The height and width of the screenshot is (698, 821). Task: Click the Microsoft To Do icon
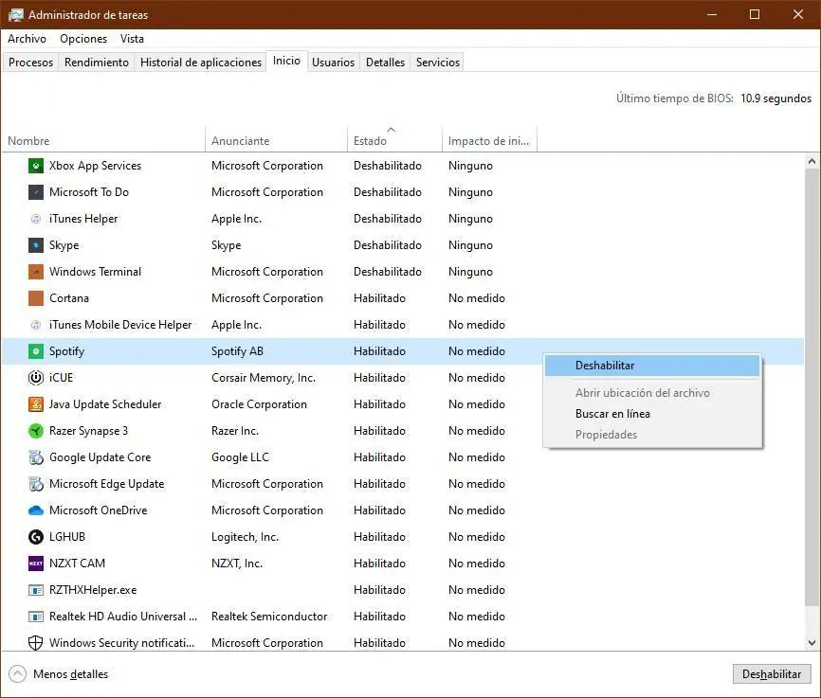coord(36,192)
